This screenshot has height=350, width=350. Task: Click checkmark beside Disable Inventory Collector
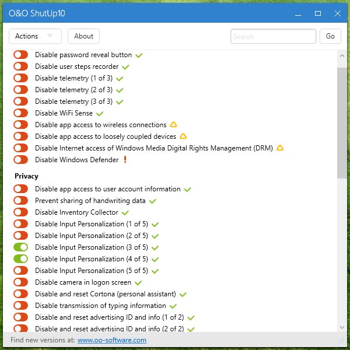click(125, 213)
